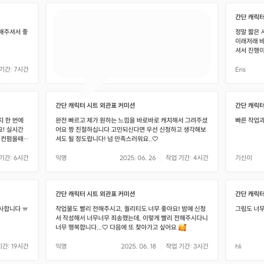This screenshot has width=264, height=264.
Task: Open reviewer Eris's name
Action: [x=240, y=69]
